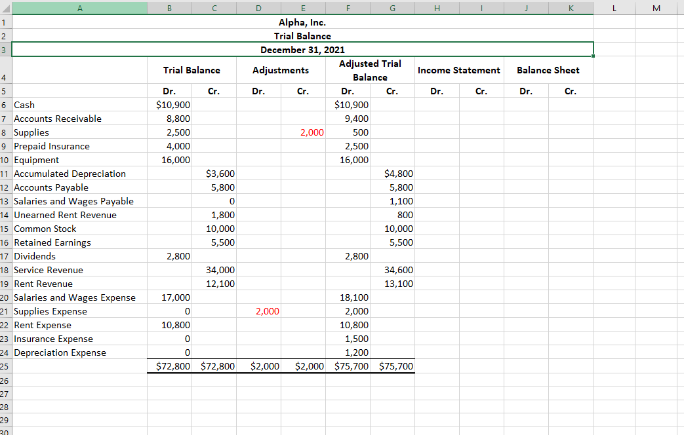Select the 17,000 Salaries Expense cell
The height and width of the screenshot is (435, 684).
(169, 297)
